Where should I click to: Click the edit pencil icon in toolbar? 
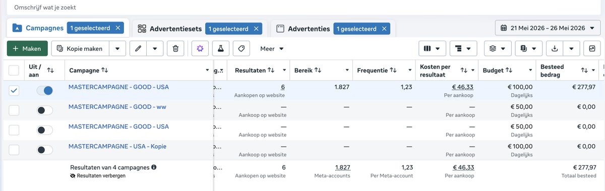[x=138, y=49]
